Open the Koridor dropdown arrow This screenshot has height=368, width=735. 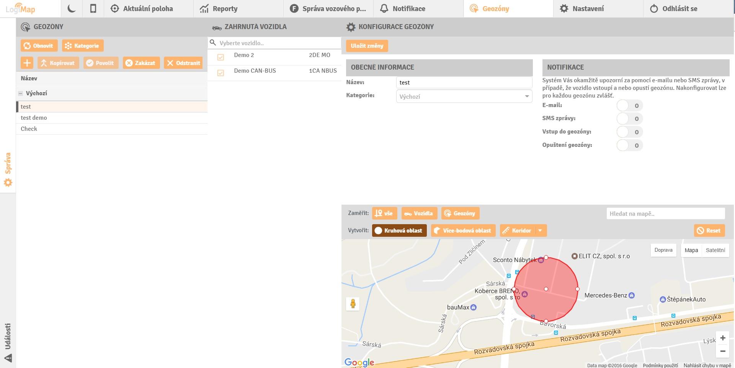point(540,230)
